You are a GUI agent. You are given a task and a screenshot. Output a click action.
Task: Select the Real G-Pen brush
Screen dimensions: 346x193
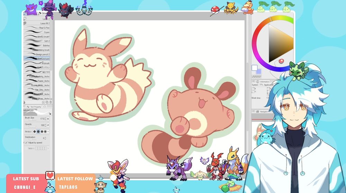click(37, 28)
